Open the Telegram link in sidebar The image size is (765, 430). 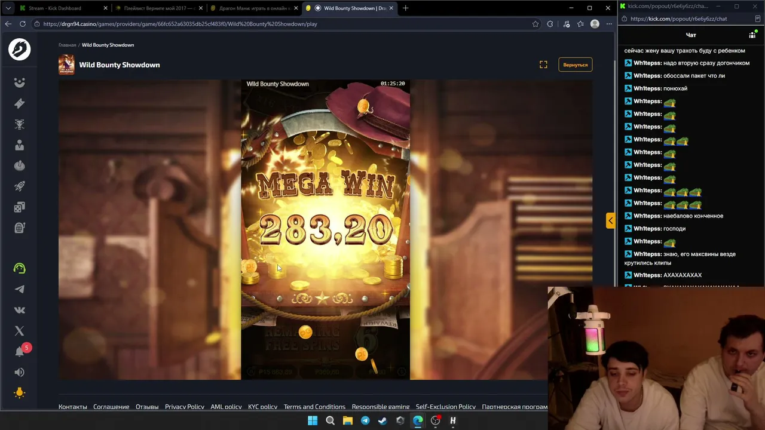pyautogui.click(x=20, y=290)
